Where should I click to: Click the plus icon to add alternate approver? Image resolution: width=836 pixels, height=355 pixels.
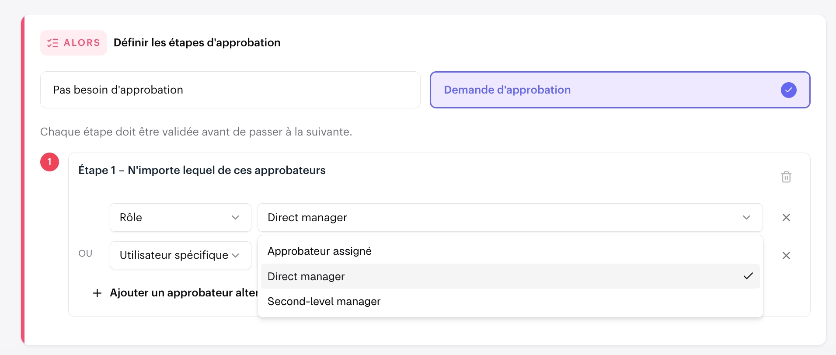[x=97, y=293]
